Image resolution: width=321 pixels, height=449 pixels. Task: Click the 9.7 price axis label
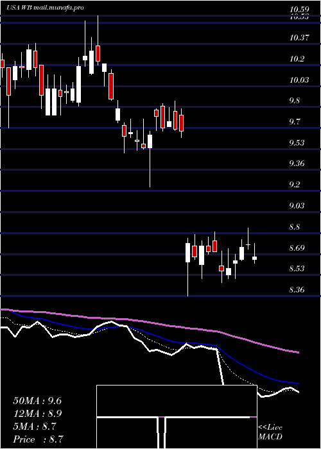pos(294,122)
